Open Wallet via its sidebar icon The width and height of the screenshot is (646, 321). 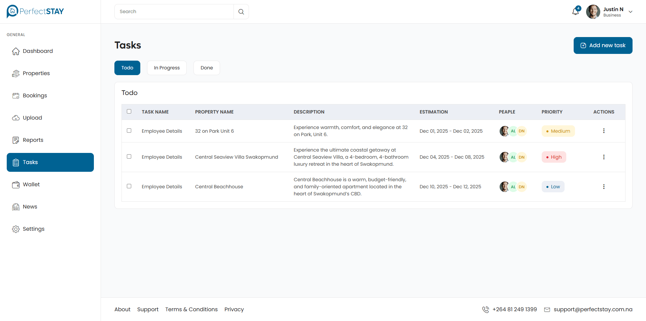click(x=16, y=185)
